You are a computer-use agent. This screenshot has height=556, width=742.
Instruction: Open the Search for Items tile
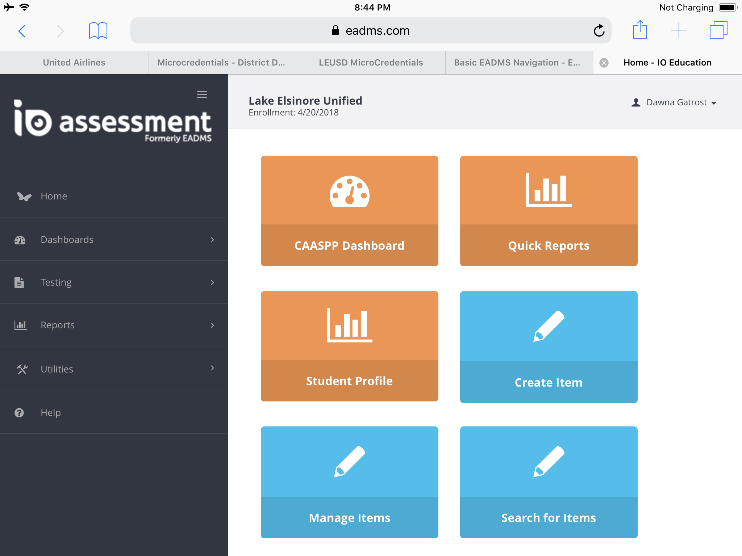549,482
